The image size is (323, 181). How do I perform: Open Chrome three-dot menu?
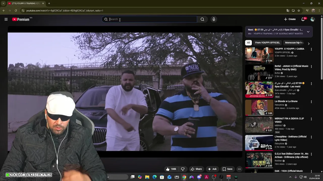[319, 11]
